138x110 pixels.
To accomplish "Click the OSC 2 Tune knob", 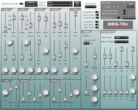I will coord(26,42).
